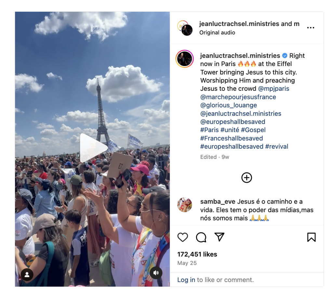Screen dimensions: 333x294
Task: Browse the #revival hashtag
Action: click(277, 147)
